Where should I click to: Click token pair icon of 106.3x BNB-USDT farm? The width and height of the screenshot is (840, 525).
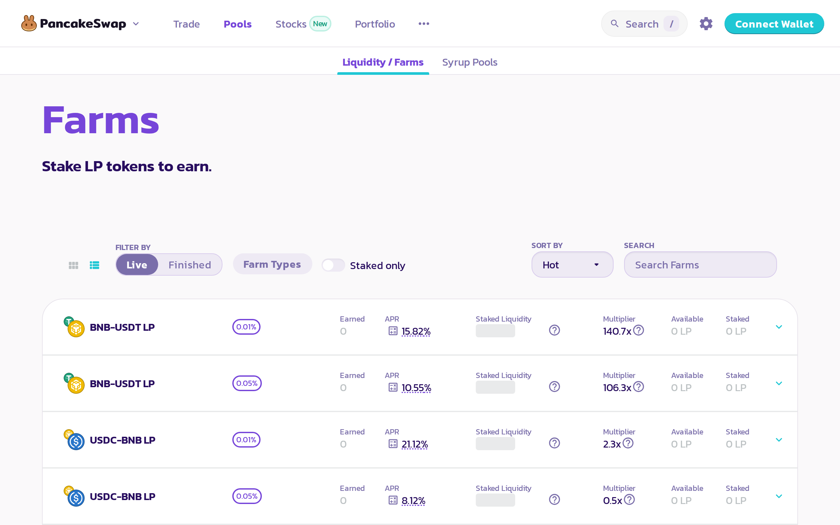click(x=74, y=383)
